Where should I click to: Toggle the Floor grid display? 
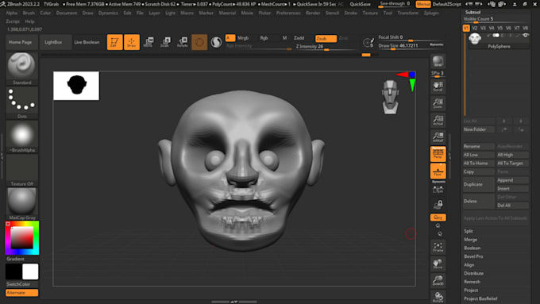click(438, 171)
